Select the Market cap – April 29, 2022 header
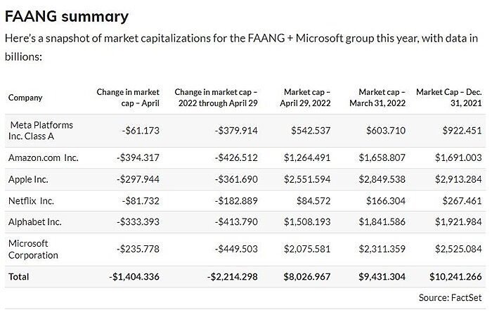Screen dimensions: 492x317 coord(306,98)
